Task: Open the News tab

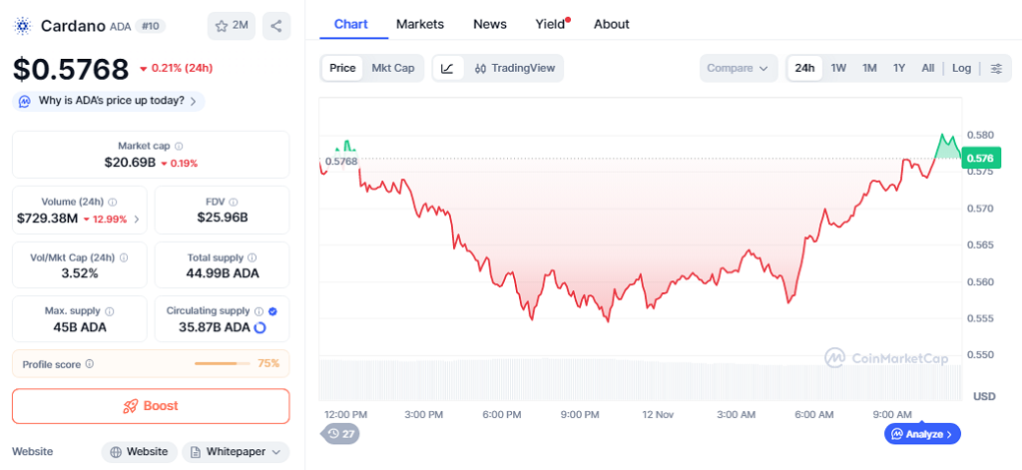Action: pyautogui.click(x=490, y=24)
